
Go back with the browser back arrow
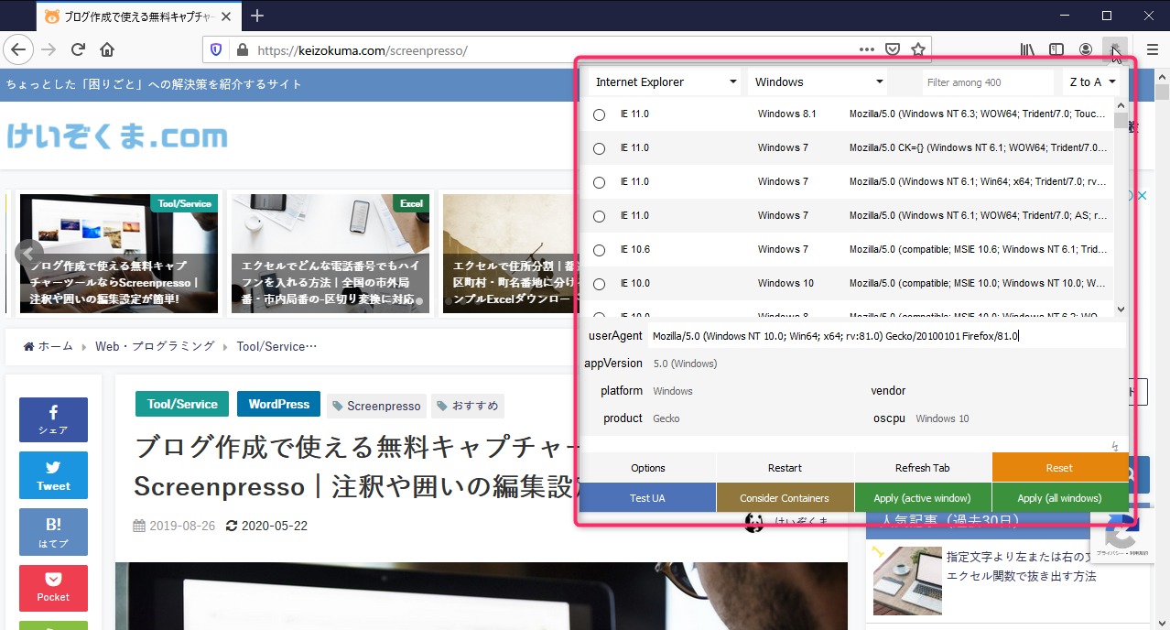(x=18, y=49)
